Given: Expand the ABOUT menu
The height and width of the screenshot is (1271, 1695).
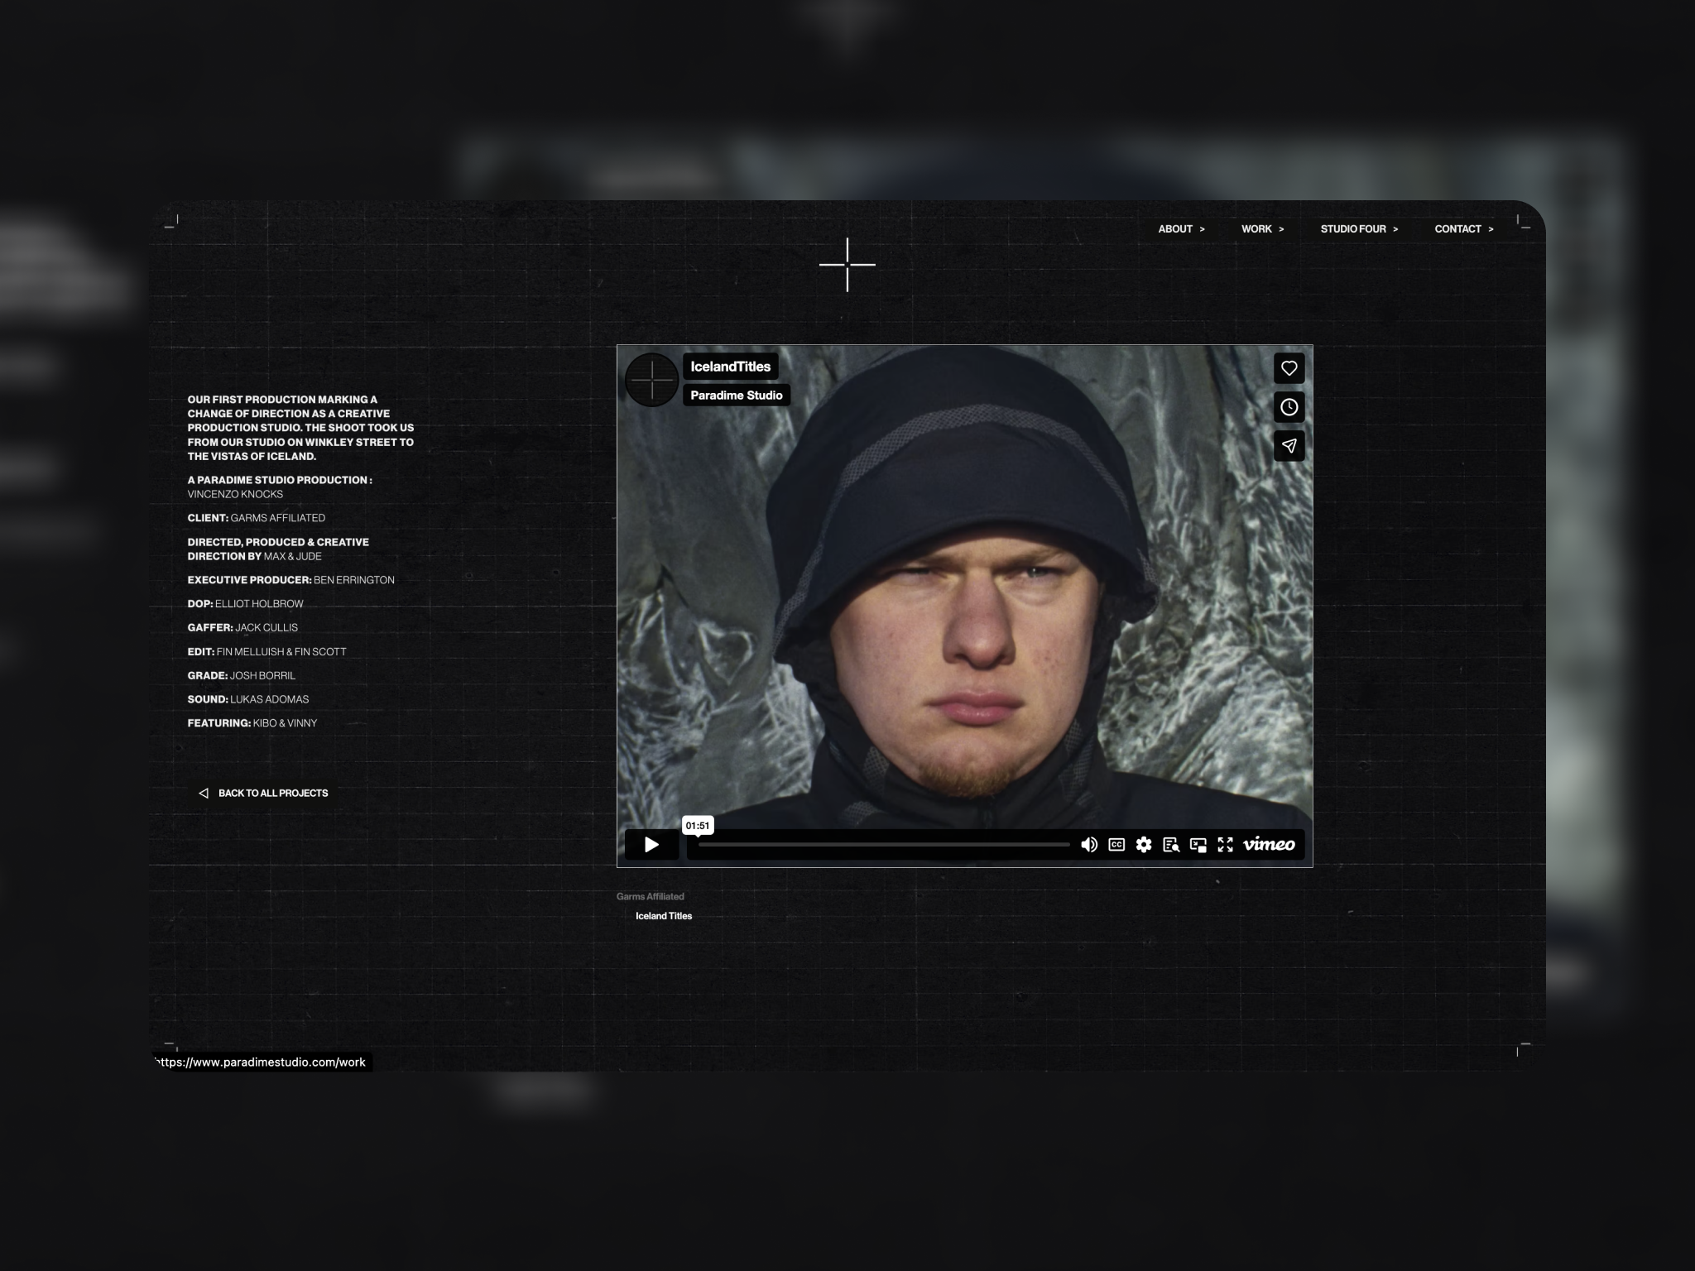Looking at the screenshot, I should click(1181, 229).
